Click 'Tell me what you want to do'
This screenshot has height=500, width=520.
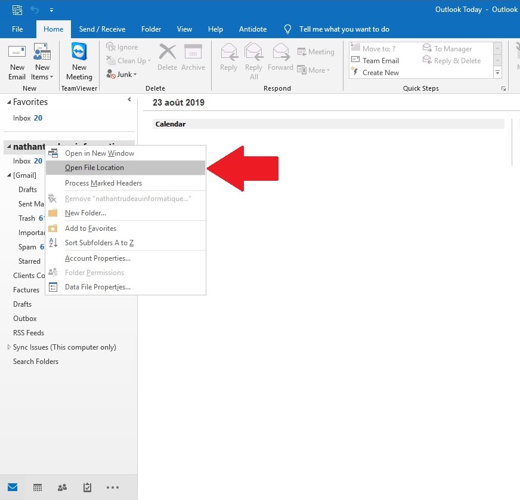pos(344,29)
